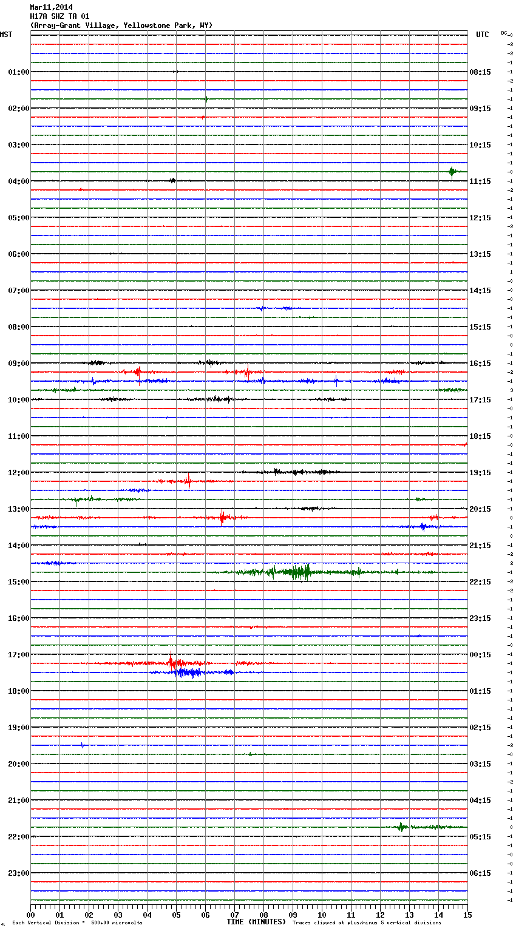Click the 00 minute tick label on the time axis
The height and width of the screenshot is (931, 516).
pos(30,915)
